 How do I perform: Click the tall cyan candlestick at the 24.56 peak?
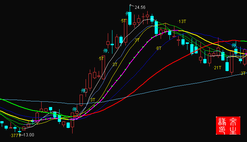tap(130, 18)
